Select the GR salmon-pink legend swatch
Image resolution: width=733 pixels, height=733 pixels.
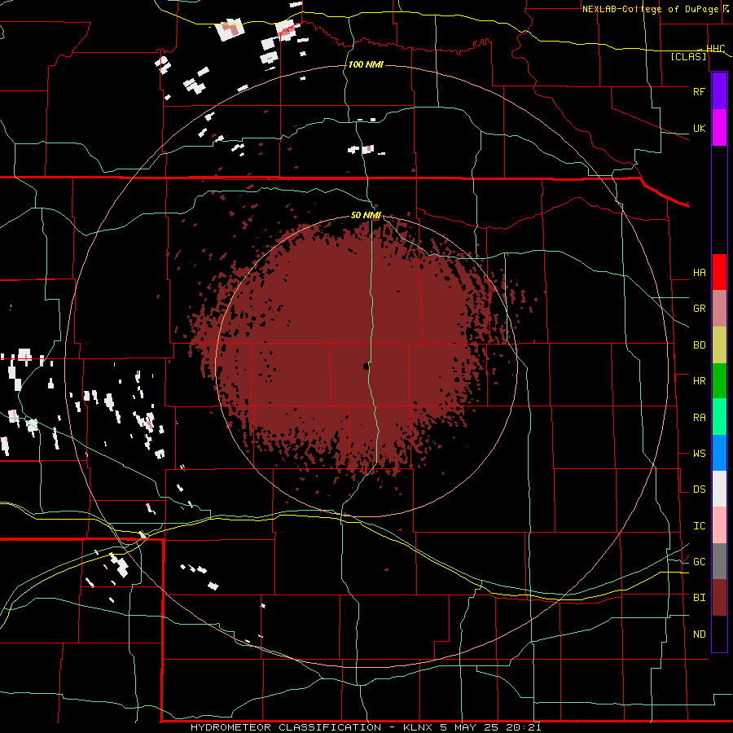[x=719, y=309]
